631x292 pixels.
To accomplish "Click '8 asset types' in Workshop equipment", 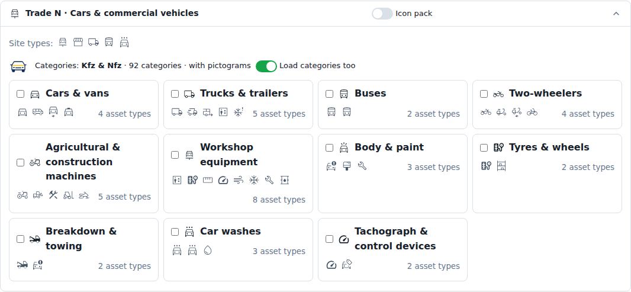I will (279, 200).
